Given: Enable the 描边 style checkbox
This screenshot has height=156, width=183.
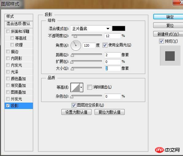Looking at the screenshot, I should click(x=8, y=51).
